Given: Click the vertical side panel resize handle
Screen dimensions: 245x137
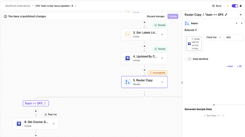Looking at the screenshot, I should 182,82.
